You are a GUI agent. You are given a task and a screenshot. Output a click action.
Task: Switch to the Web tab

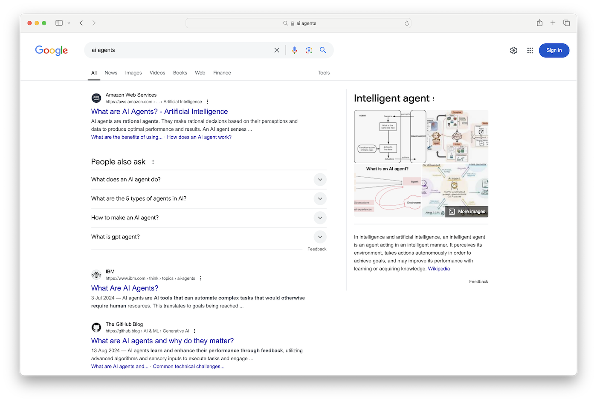tap(200, 73)
